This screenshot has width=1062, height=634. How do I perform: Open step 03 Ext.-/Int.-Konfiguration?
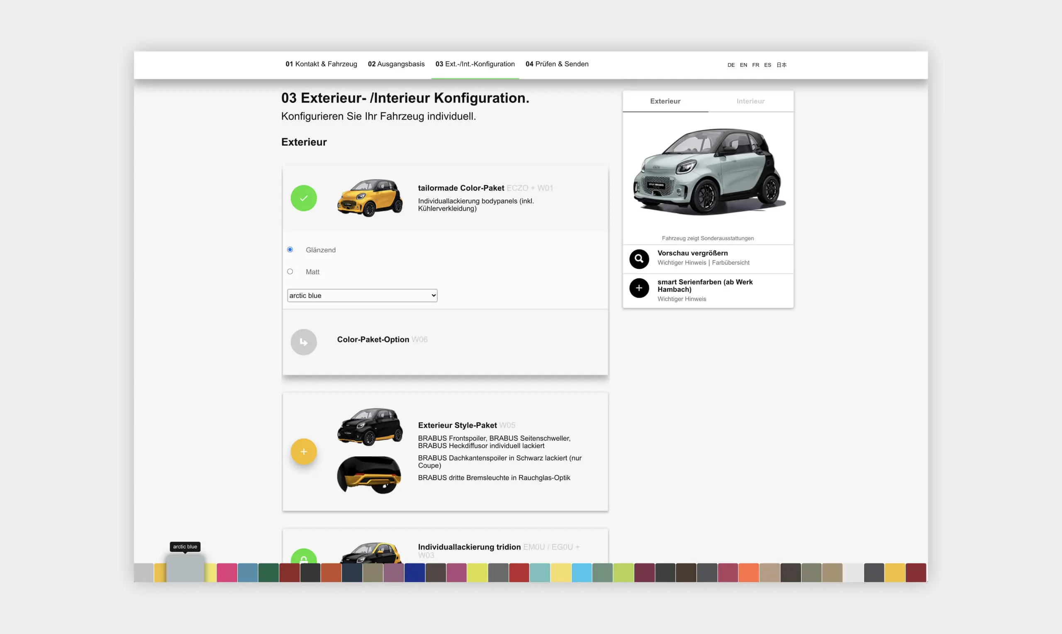[475, 64]
